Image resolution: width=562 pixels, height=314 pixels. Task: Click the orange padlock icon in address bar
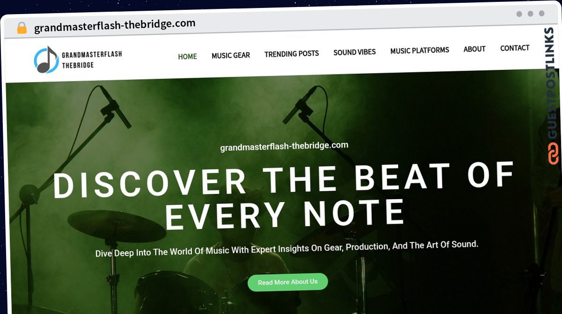pos(22,28)
